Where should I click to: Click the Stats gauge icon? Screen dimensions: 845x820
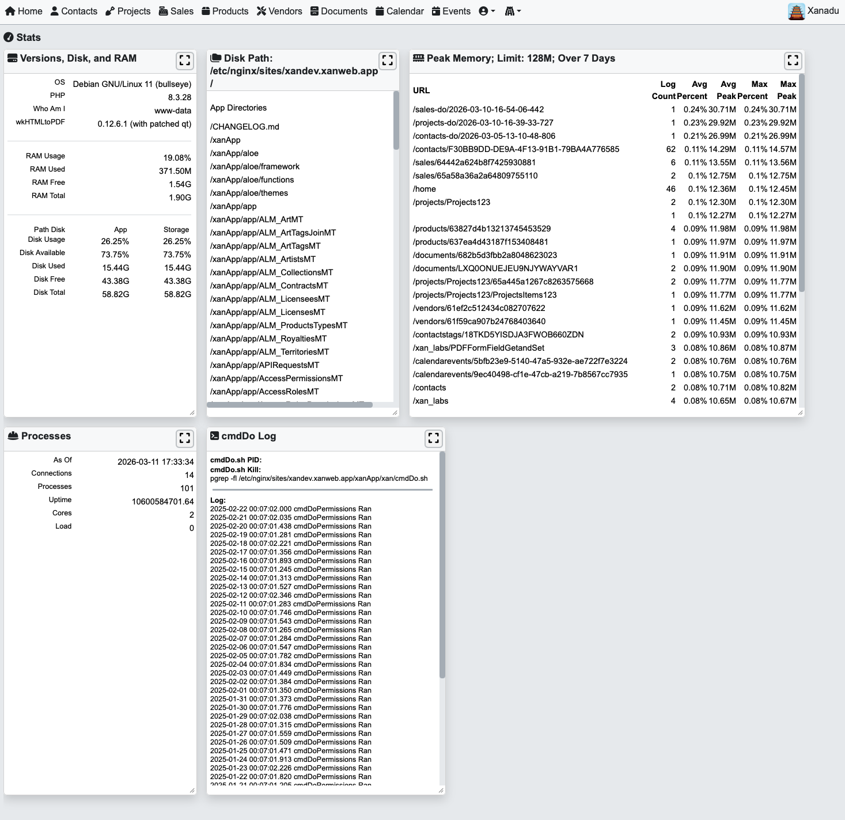[x=9, y=37]
